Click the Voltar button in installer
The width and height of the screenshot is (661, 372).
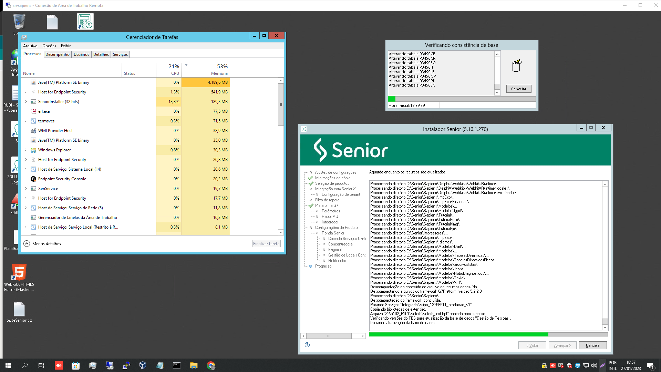pyautogui.click(x=532, y=345)
